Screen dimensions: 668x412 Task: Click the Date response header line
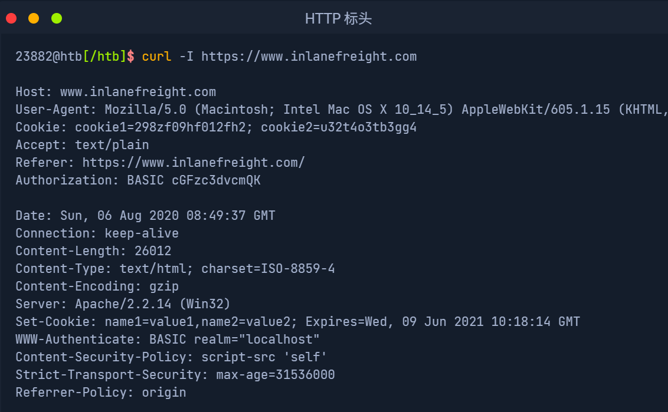tap(145, 216)
